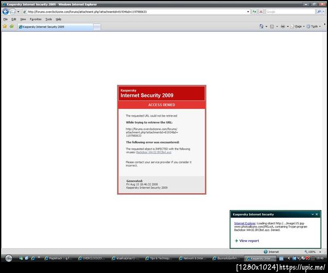328x273 pixels.
Task: Open the Favorites menu
Action: pyautogui.click(x=36, y=19)
